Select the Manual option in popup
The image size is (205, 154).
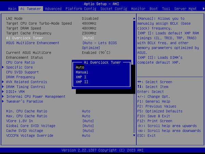pyautogui.click(x=82, y=72)
